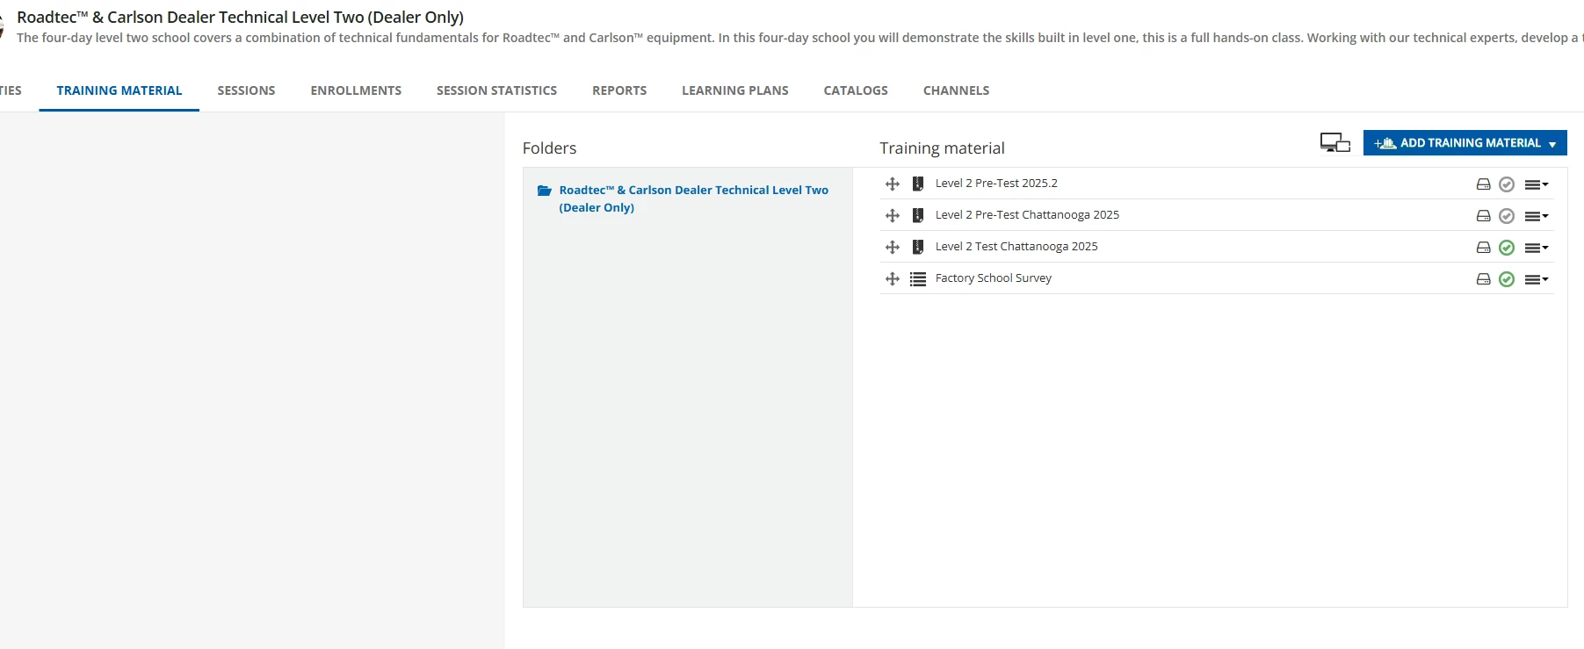This screenshot has height=649, width=1584.
Task: Click the storage icon on Level 2 Pre-Test Chattanooga 2025
Action: (1483, 216)
